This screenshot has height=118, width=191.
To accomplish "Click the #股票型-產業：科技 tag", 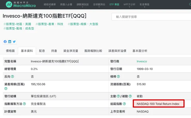I will 50,24.
